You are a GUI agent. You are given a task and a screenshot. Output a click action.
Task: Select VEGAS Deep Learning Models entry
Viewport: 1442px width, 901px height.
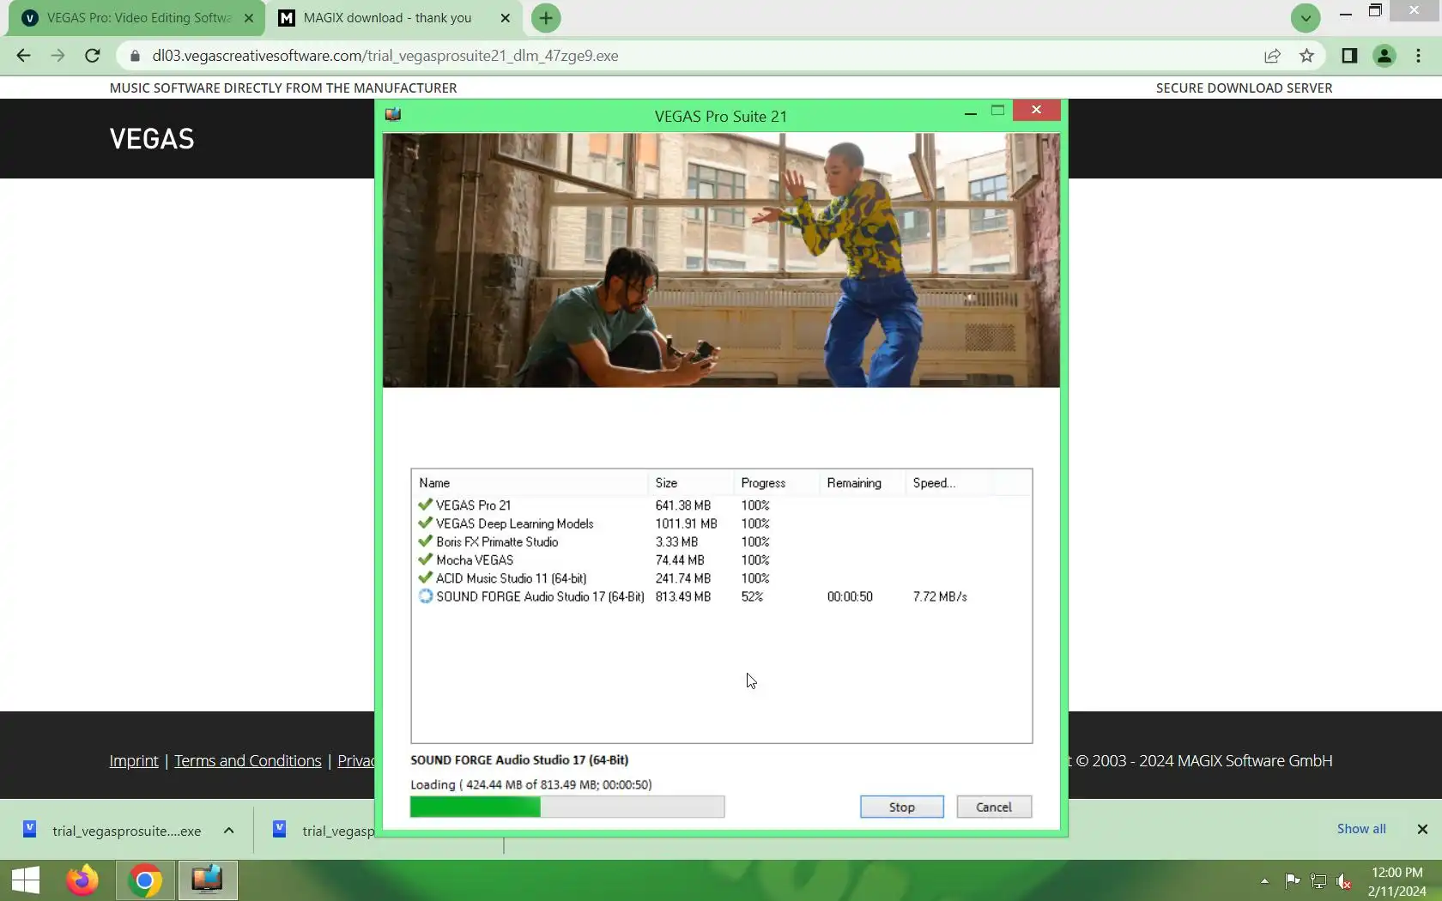[x=721, y=523]
